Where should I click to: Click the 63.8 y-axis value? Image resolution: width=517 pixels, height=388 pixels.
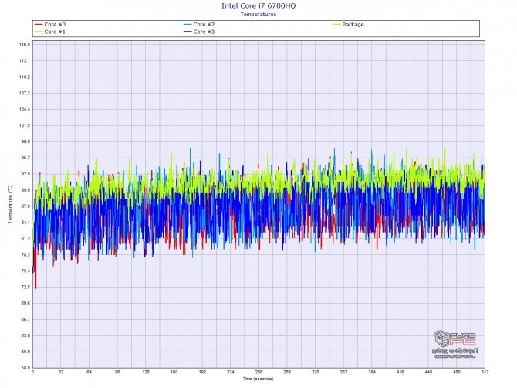click(25, 335)
